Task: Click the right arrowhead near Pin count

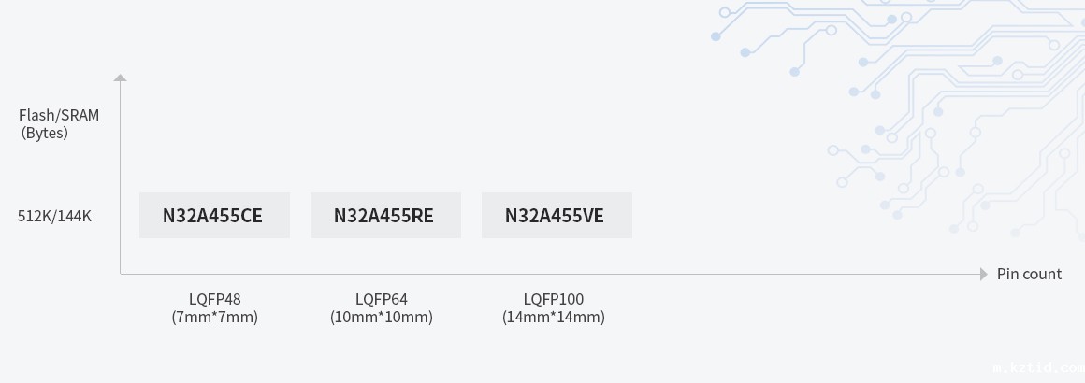Action: point(983,274)
